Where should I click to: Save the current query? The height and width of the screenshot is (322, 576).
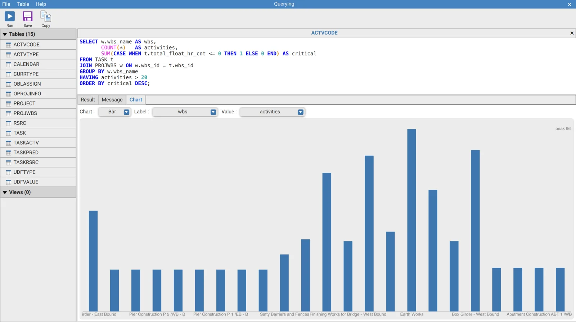(x=28, y=19)
